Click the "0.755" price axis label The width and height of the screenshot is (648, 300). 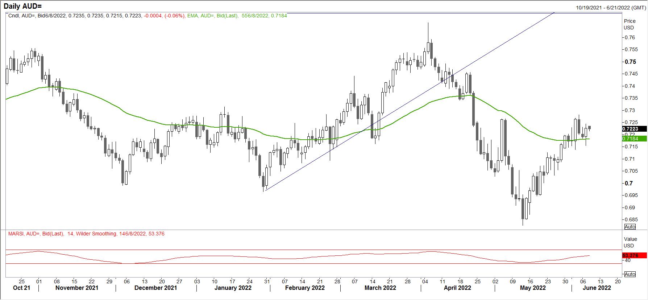631,49
